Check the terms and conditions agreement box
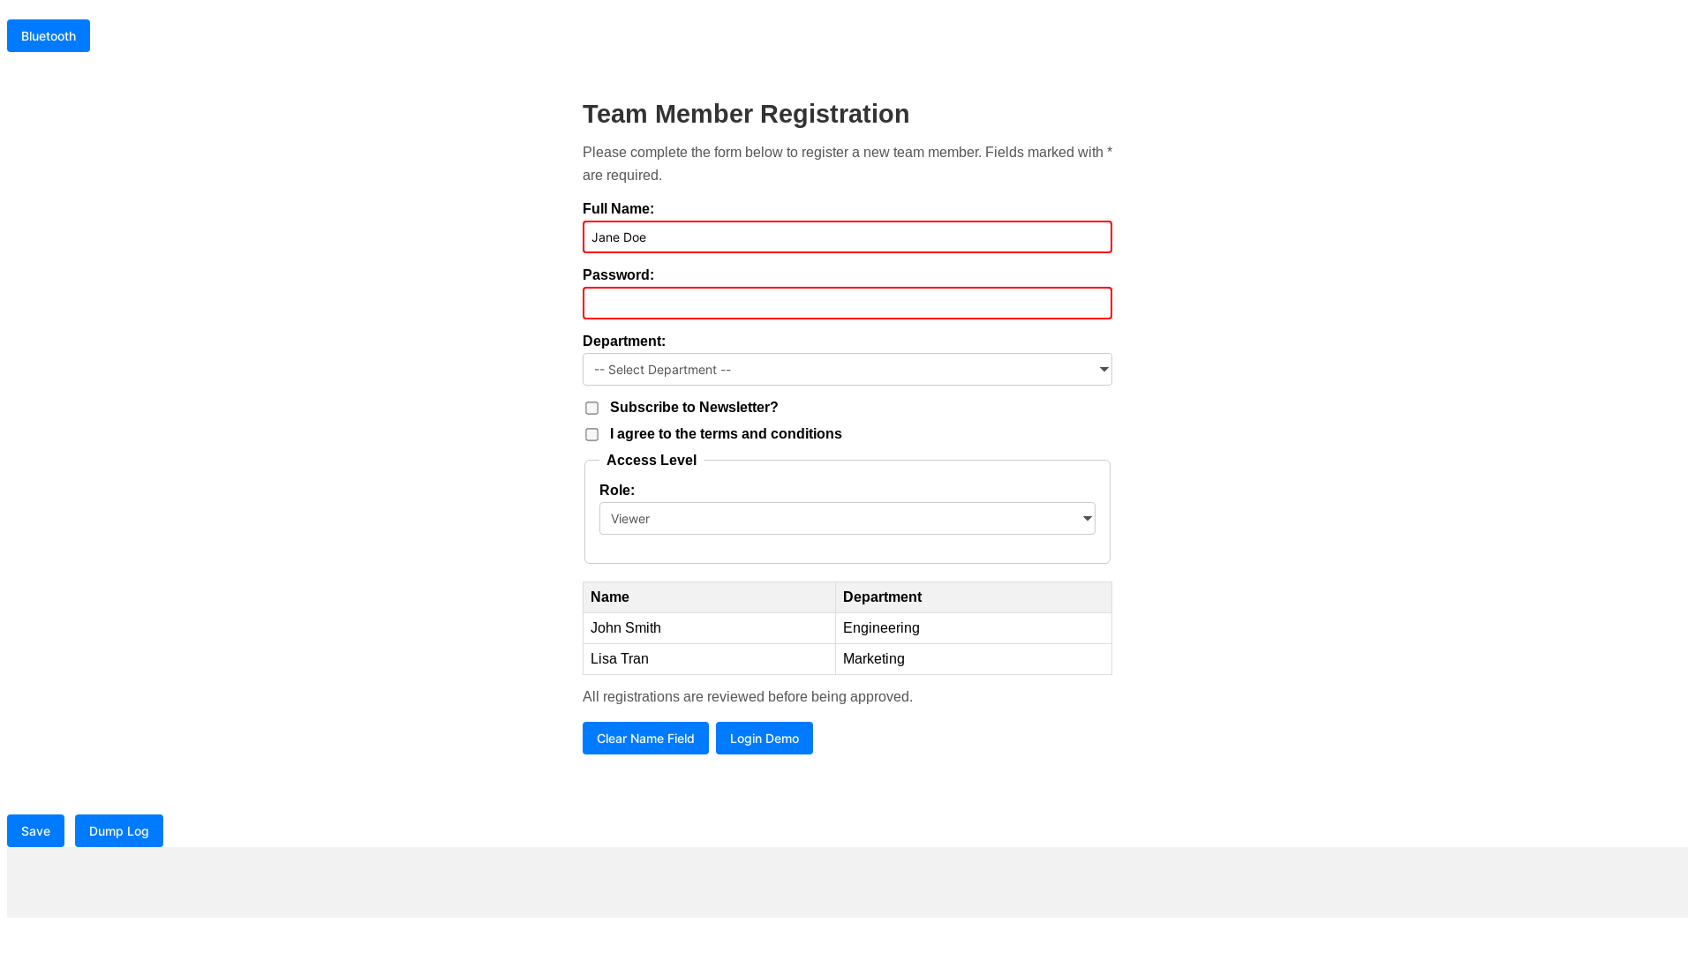The image size is (1695, 953). (591, 434)
